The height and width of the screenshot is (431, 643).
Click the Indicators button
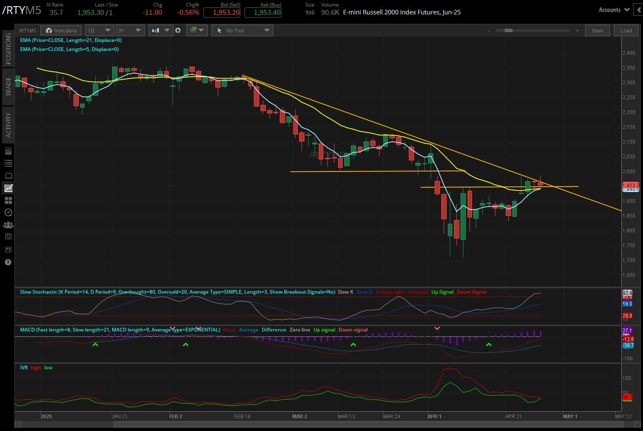[61, 30]
